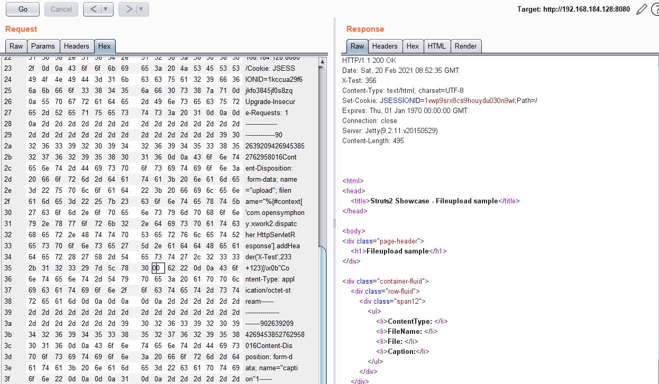Go back with the < history arrow
Viewport: 659px width, 384px height.
93,9
